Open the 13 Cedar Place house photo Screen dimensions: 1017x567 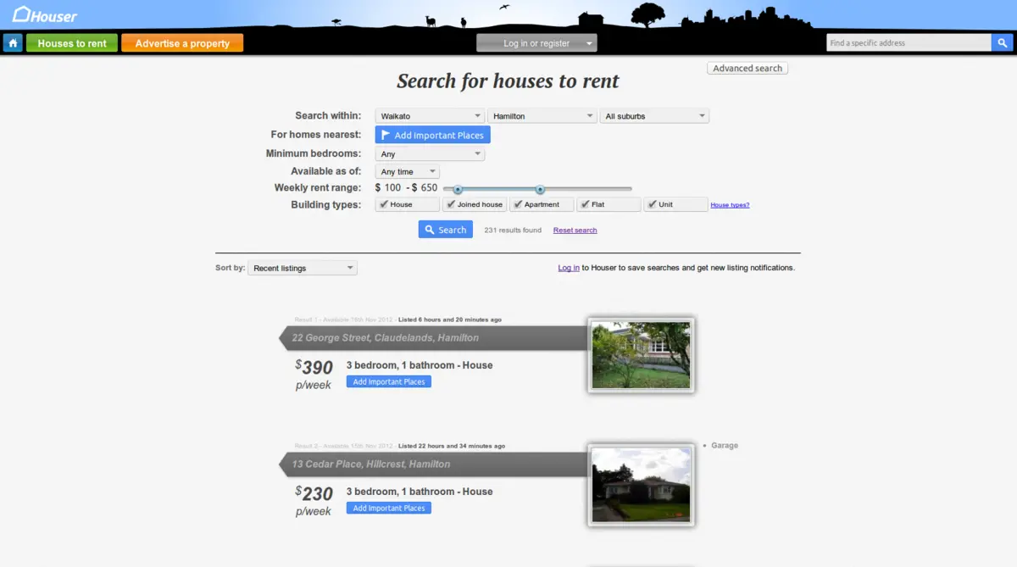click(641, 485)
